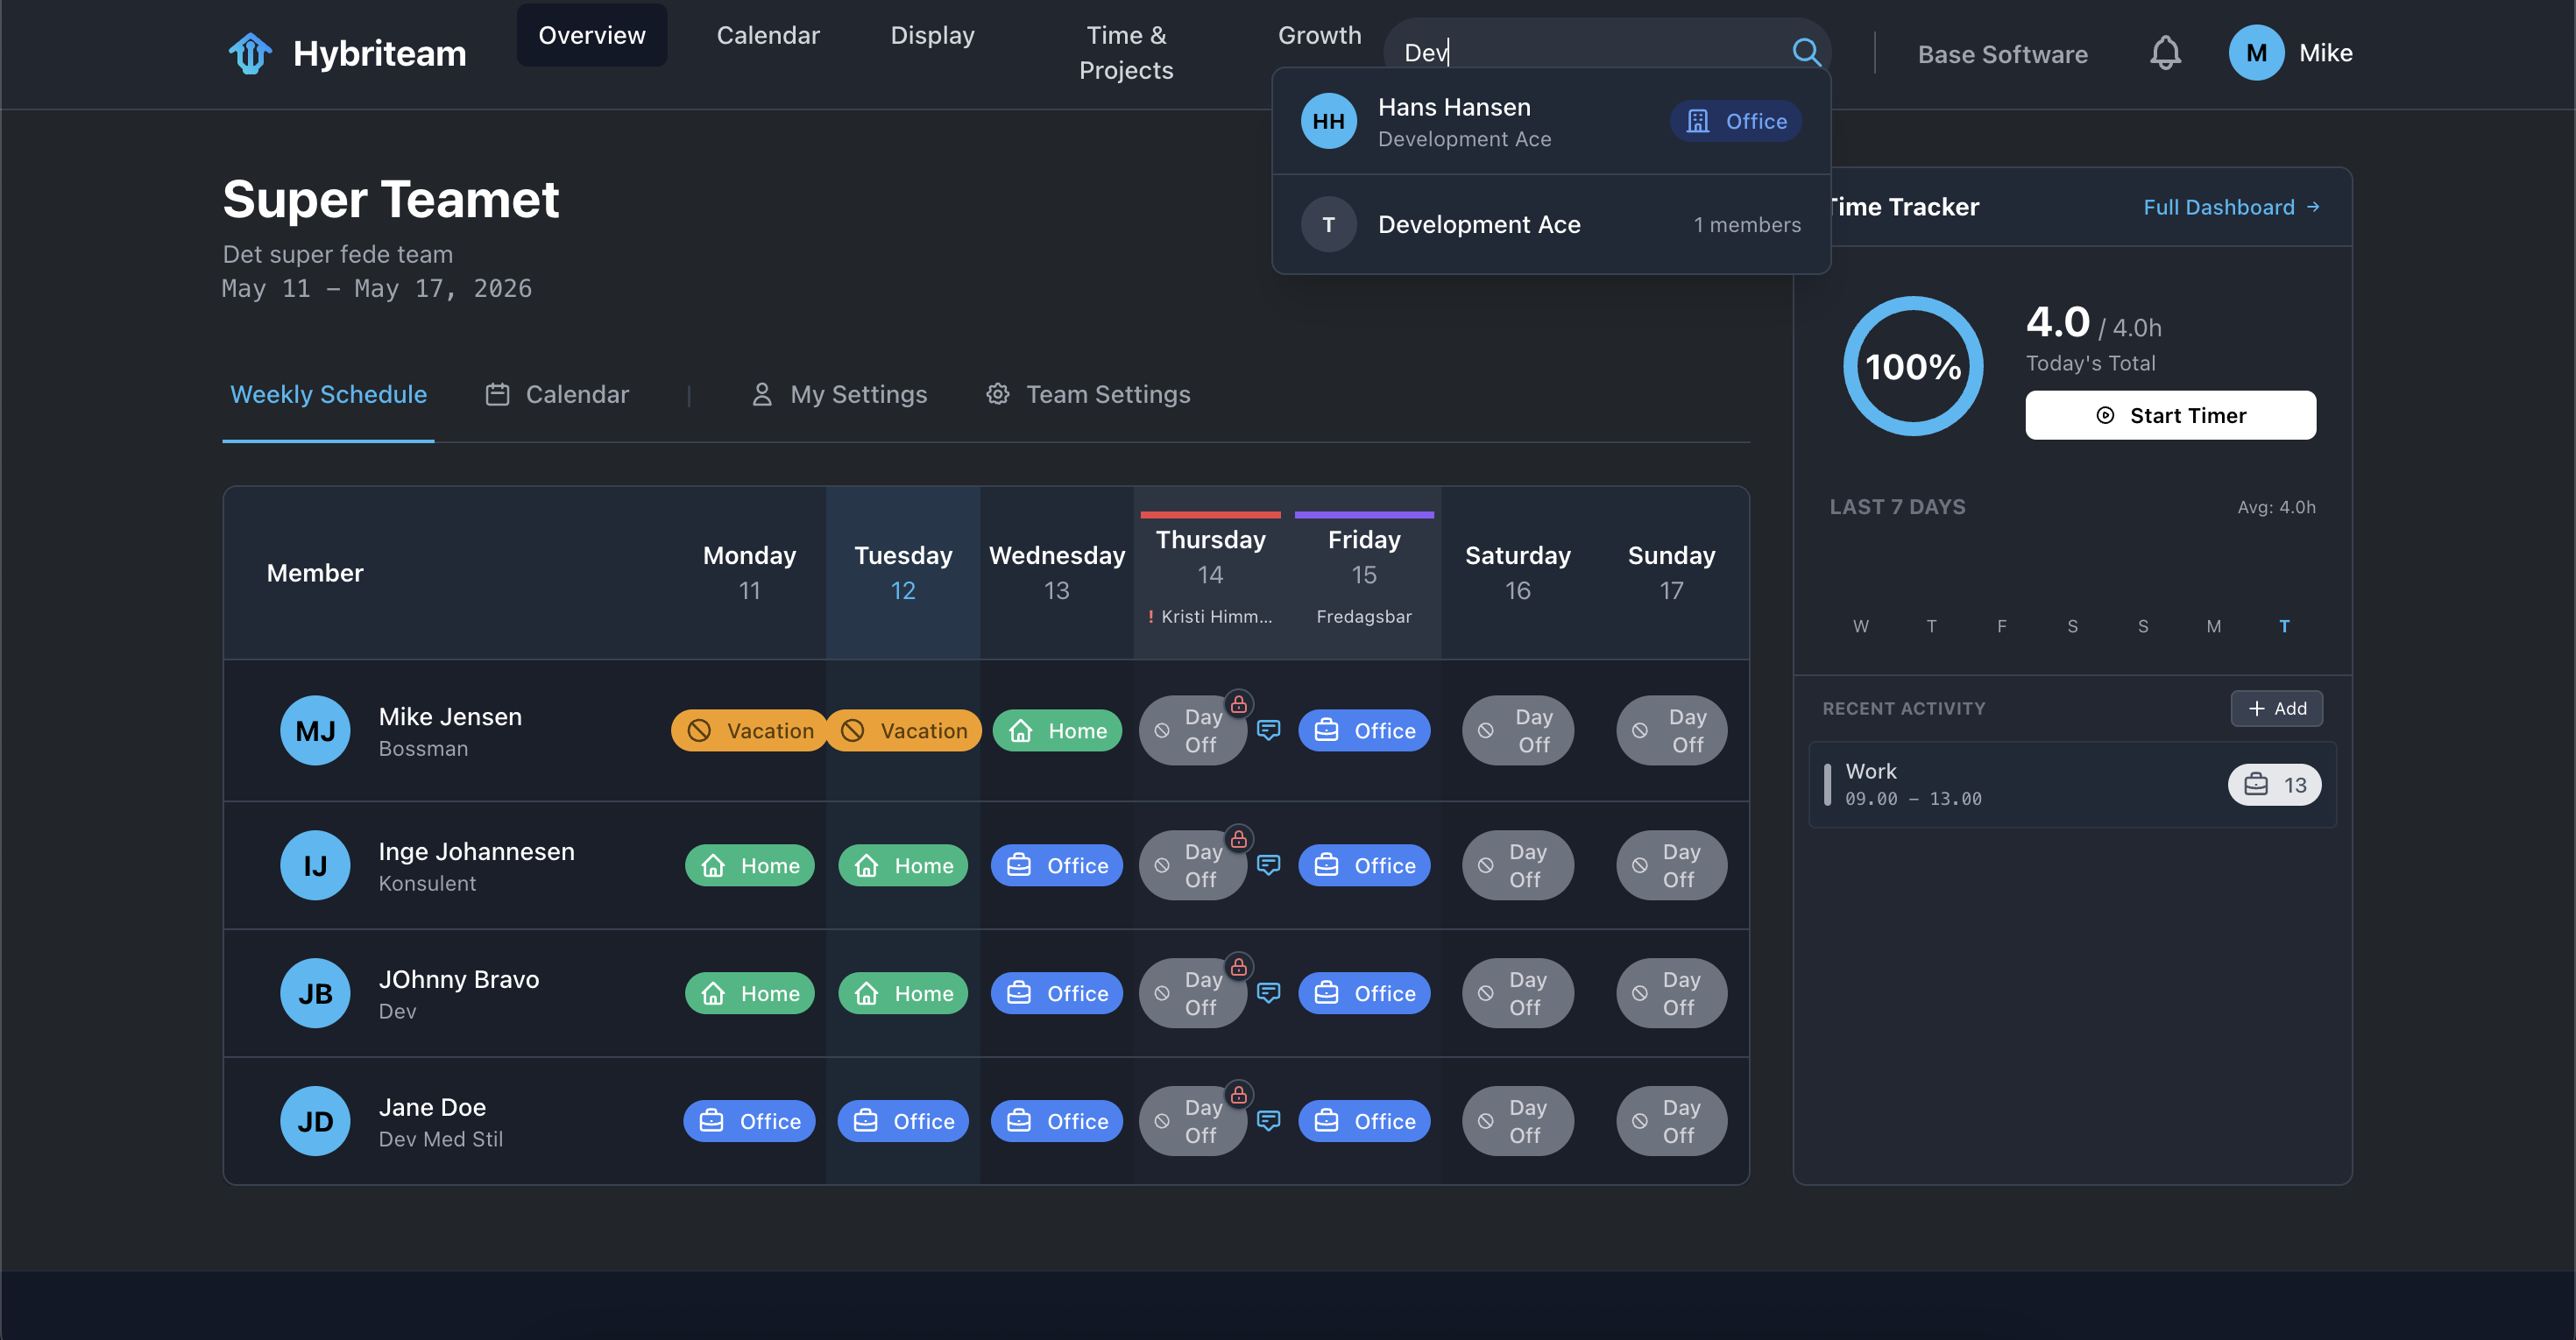Switch to the Team Settings tab
The height and width of the screenshot is (1340, 2576).
tap(1088, 395)
